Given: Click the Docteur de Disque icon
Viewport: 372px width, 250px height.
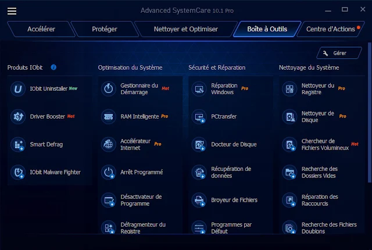Looking at the screenshot, I should 199,144.
